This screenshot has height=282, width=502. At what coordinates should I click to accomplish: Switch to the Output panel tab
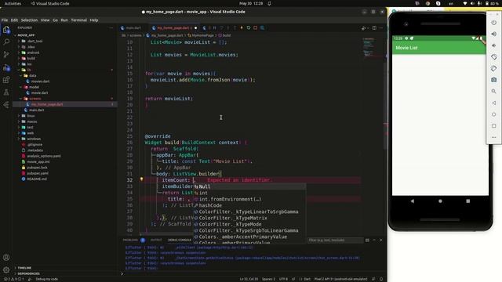pyautogui.click(x=156, y=240)
